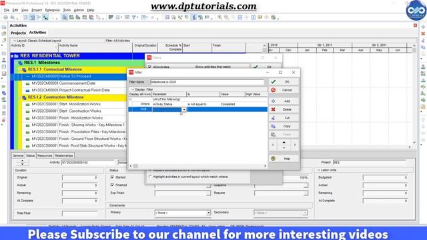
Task: Toggle the Started checkbox
Action: [112, 177]
